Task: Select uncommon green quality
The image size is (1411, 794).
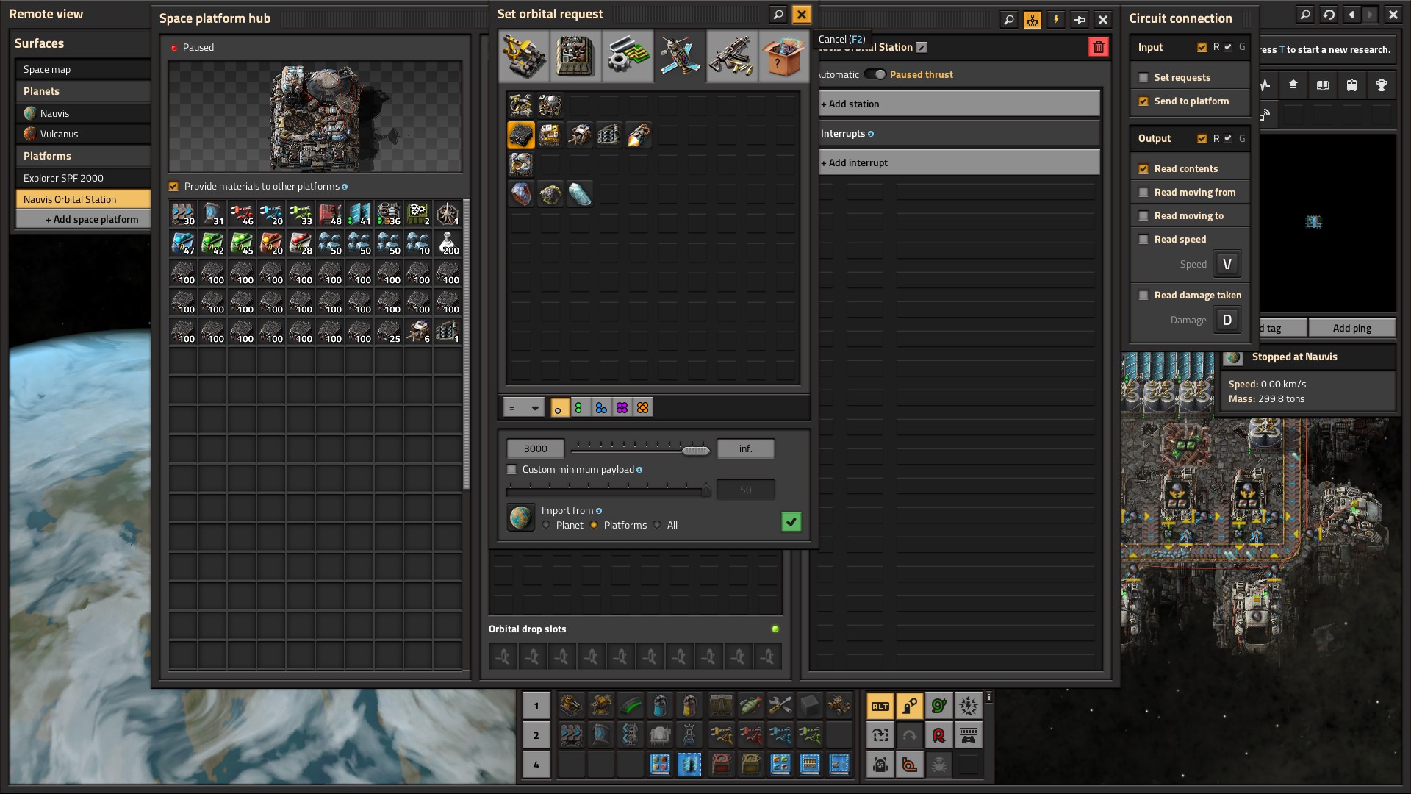Action: coord(579,408)
